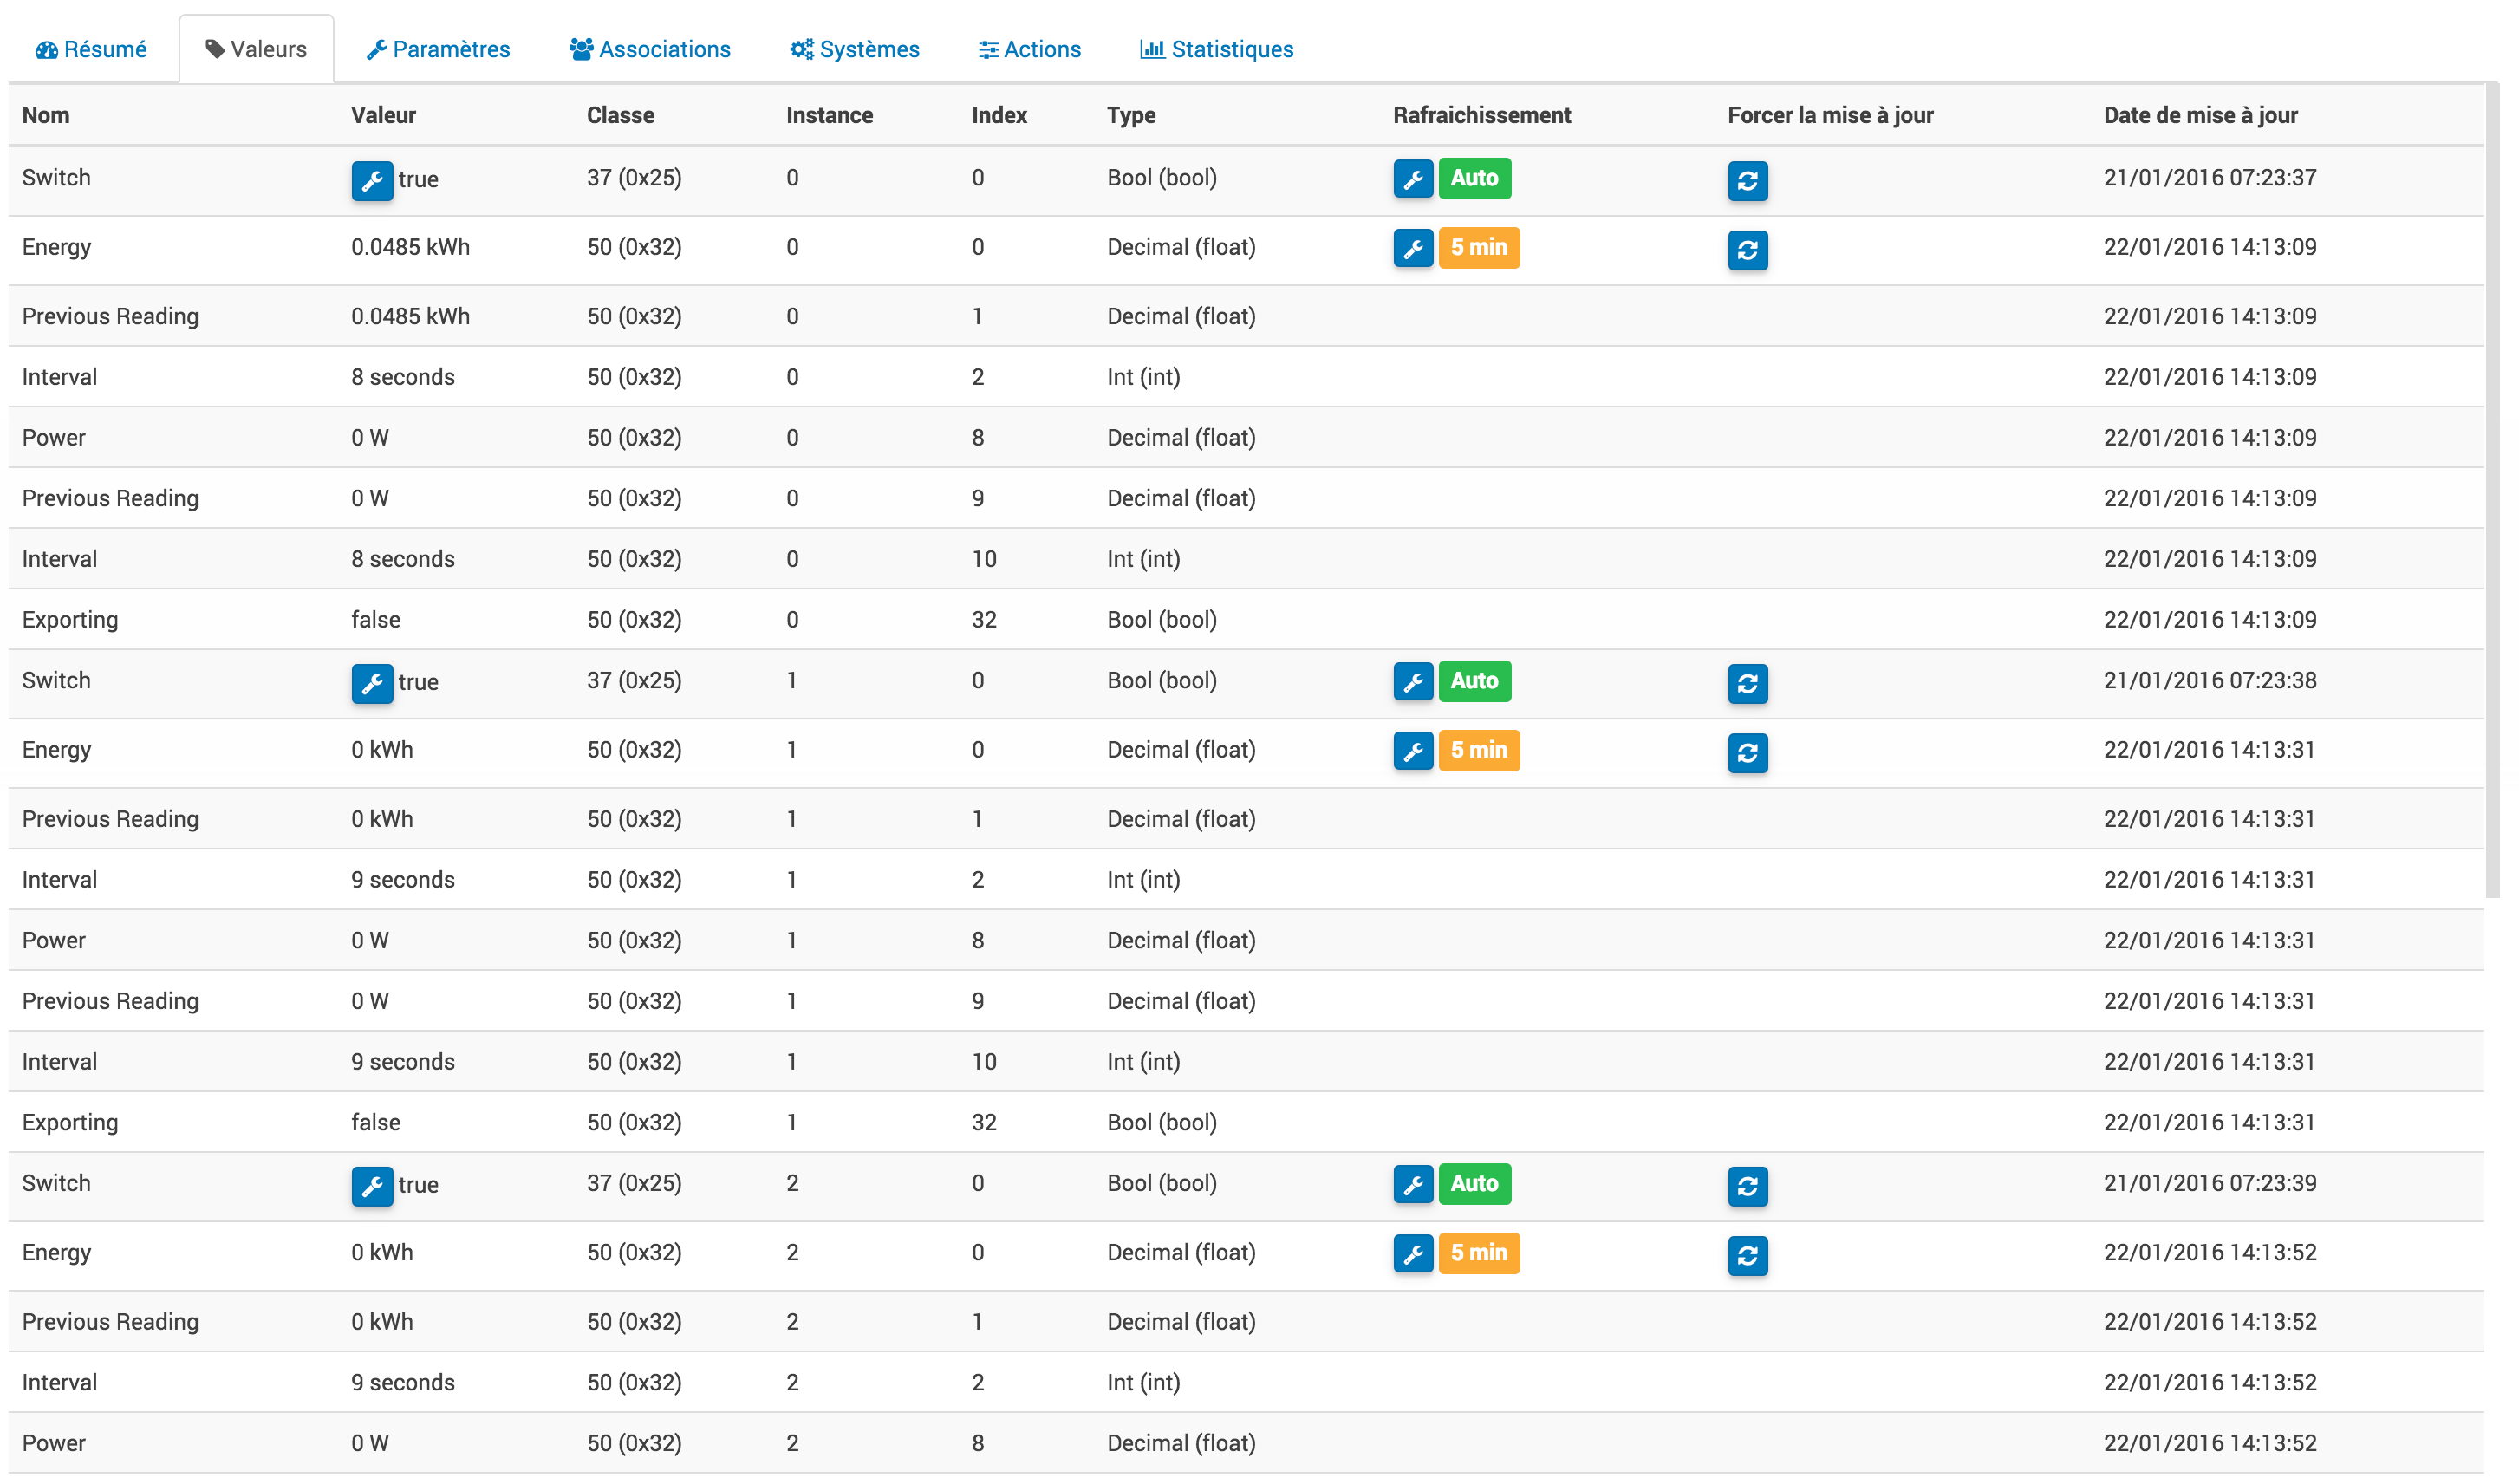Go to the Systèmes tab
The image size is (2519, 1484).
point(856,49)
